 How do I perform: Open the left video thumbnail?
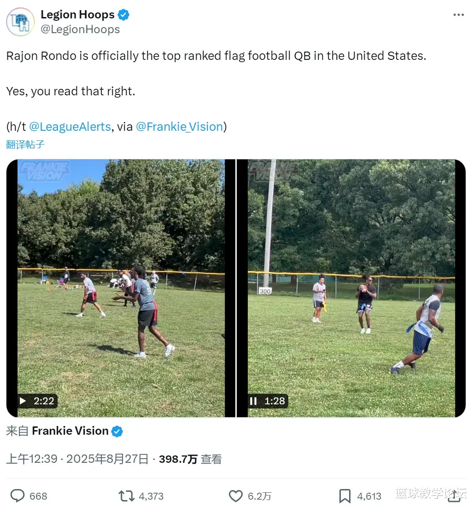121,288
